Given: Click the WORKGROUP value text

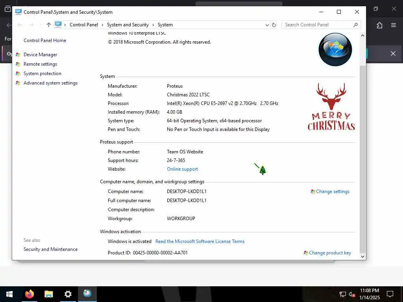Looking at the screenshot, I should tap(181, 219).
